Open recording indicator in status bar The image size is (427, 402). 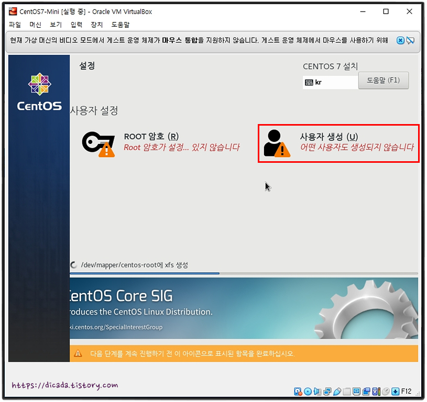[366, 392]
